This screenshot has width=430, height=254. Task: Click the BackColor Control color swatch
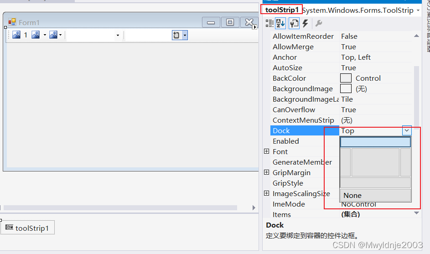[x=346, y=78]
